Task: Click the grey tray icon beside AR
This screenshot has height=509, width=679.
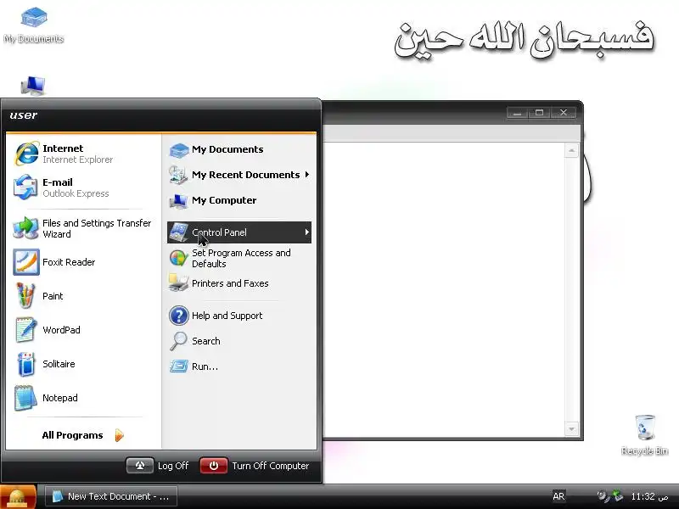Action: click(603, 496)
